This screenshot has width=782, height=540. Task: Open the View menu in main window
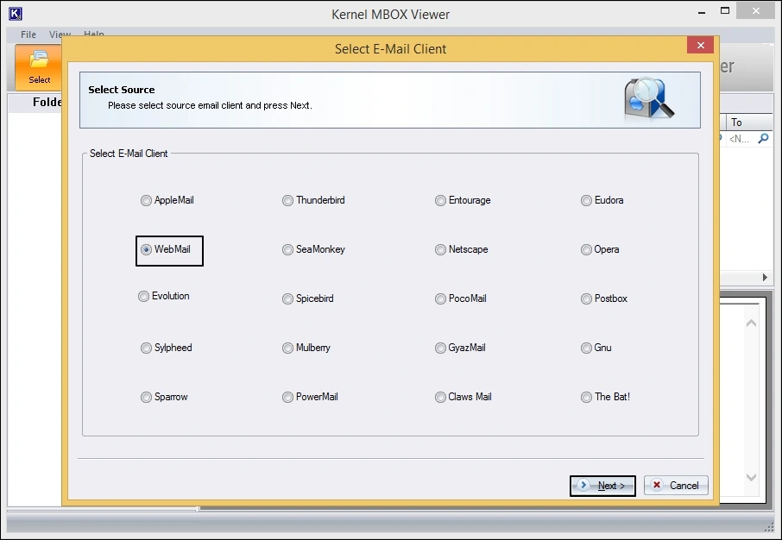pyautogui.click(x=60, y=35)
